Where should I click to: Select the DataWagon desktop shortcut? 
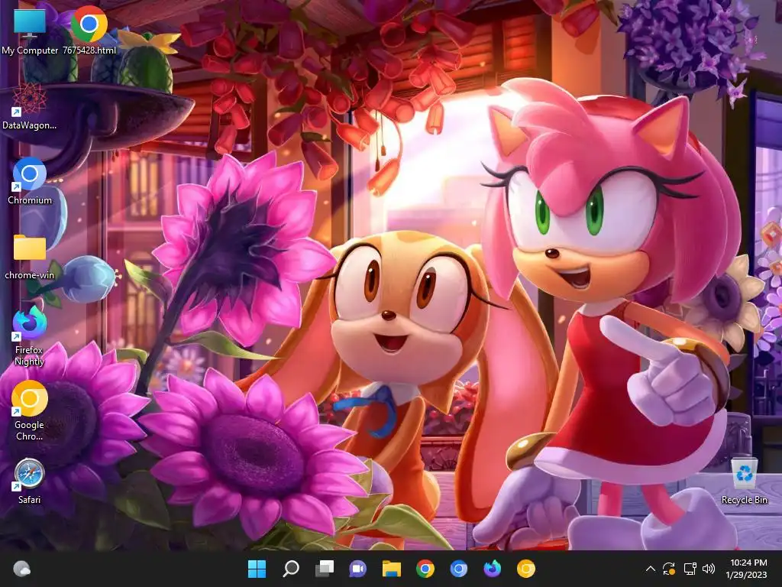30,106
